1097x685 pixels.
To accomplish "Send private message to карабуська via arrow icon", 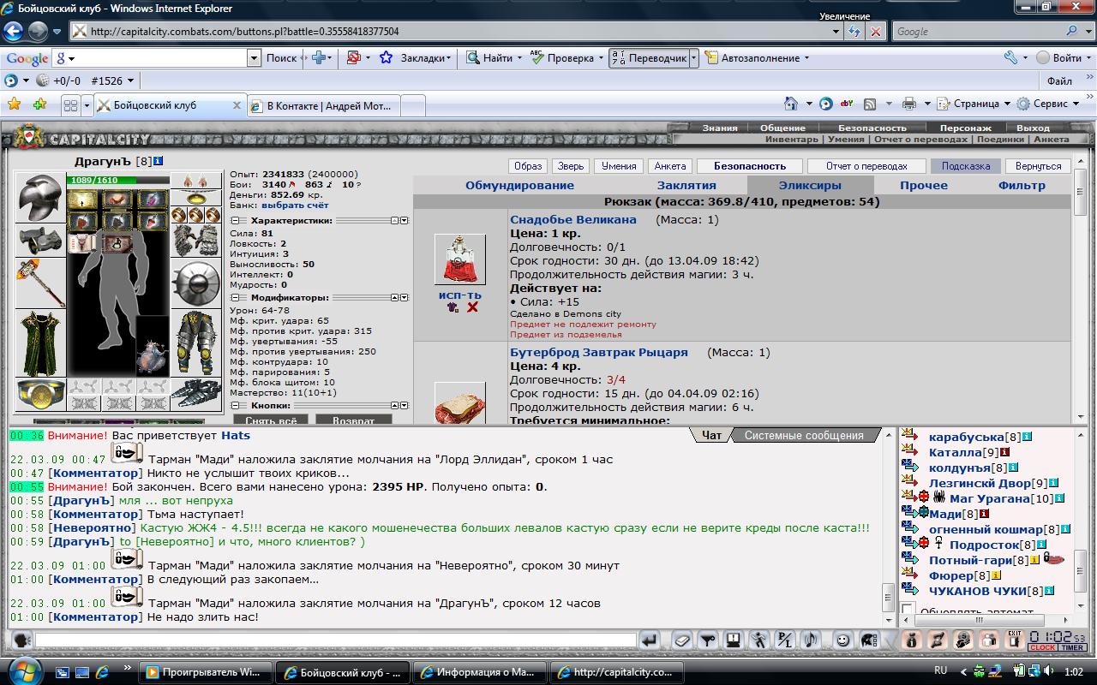I will [909, 436].
